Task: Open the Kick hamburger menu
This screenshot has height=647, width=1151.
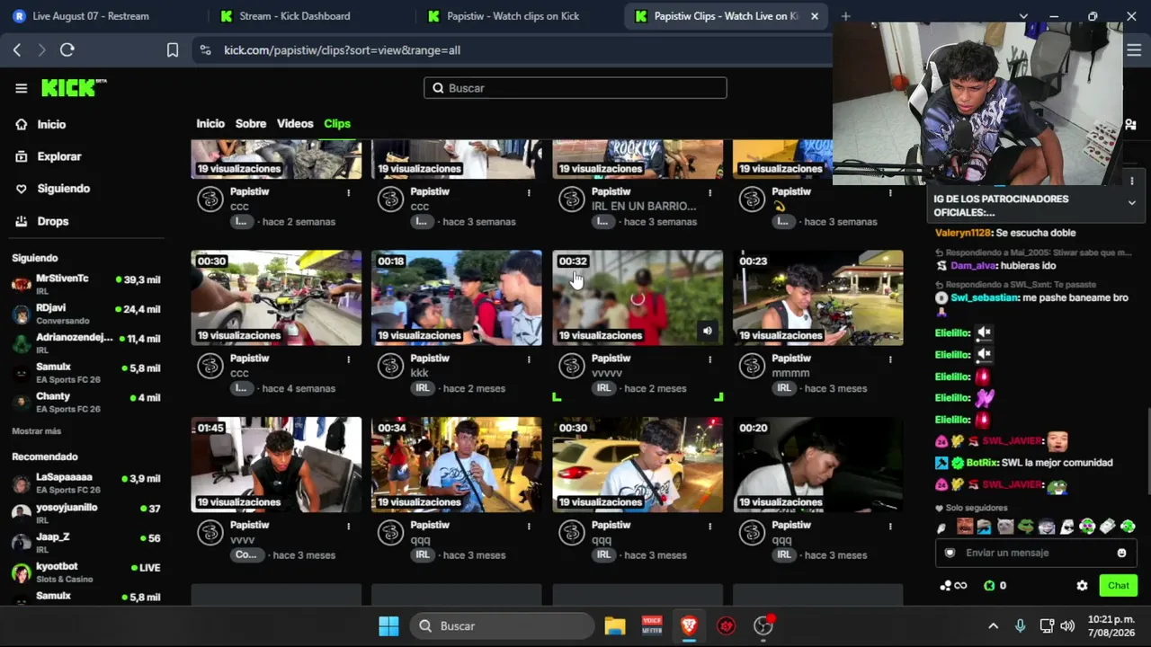Action: [21, 88]
